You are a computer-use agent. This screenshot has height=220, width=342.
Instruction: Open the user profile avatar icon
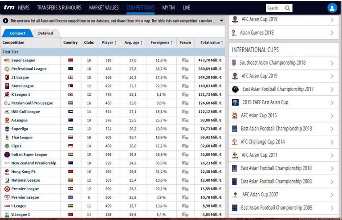point(332,8)
